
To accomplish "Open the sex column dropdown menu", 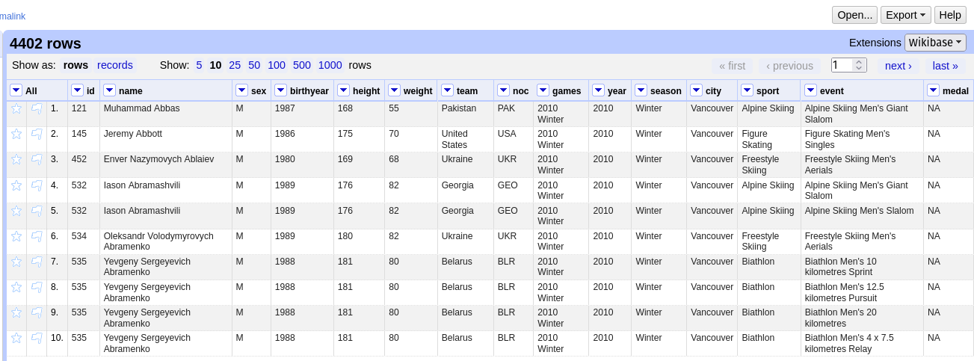I will [241, 90].
